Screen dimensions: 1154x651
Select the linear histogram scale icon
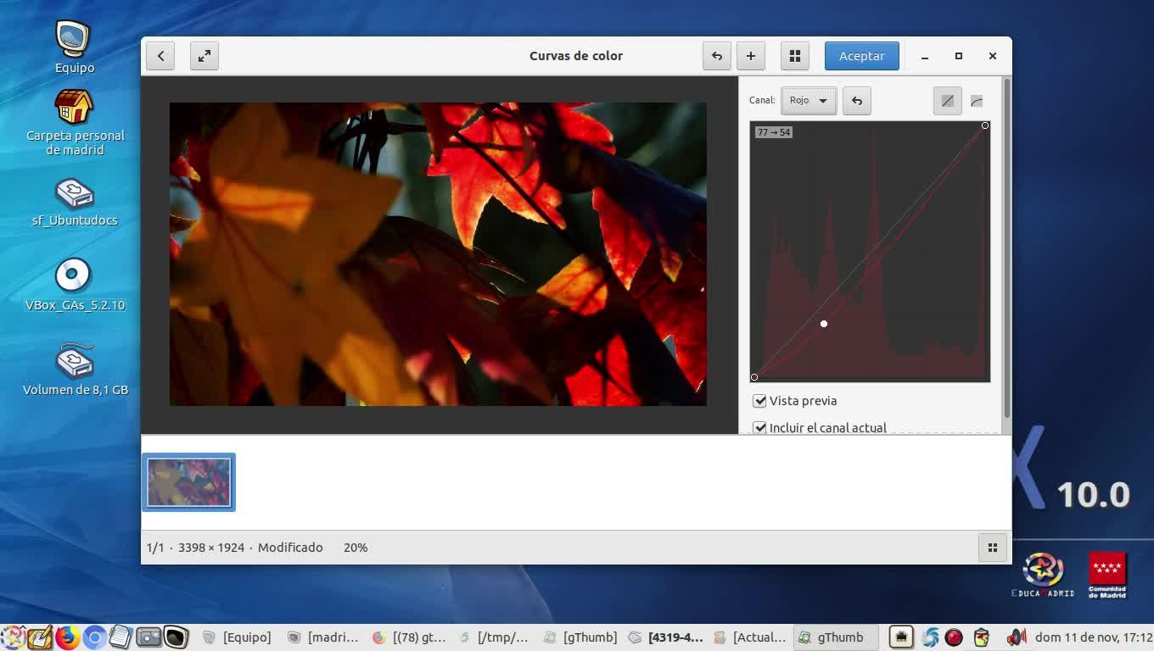pos(948,101)
